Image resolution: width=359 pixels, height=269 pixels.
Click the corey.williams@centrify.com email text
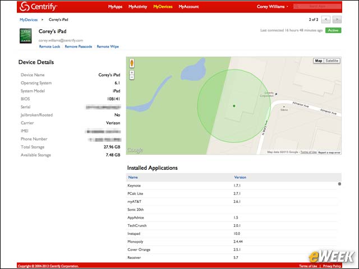61,40
